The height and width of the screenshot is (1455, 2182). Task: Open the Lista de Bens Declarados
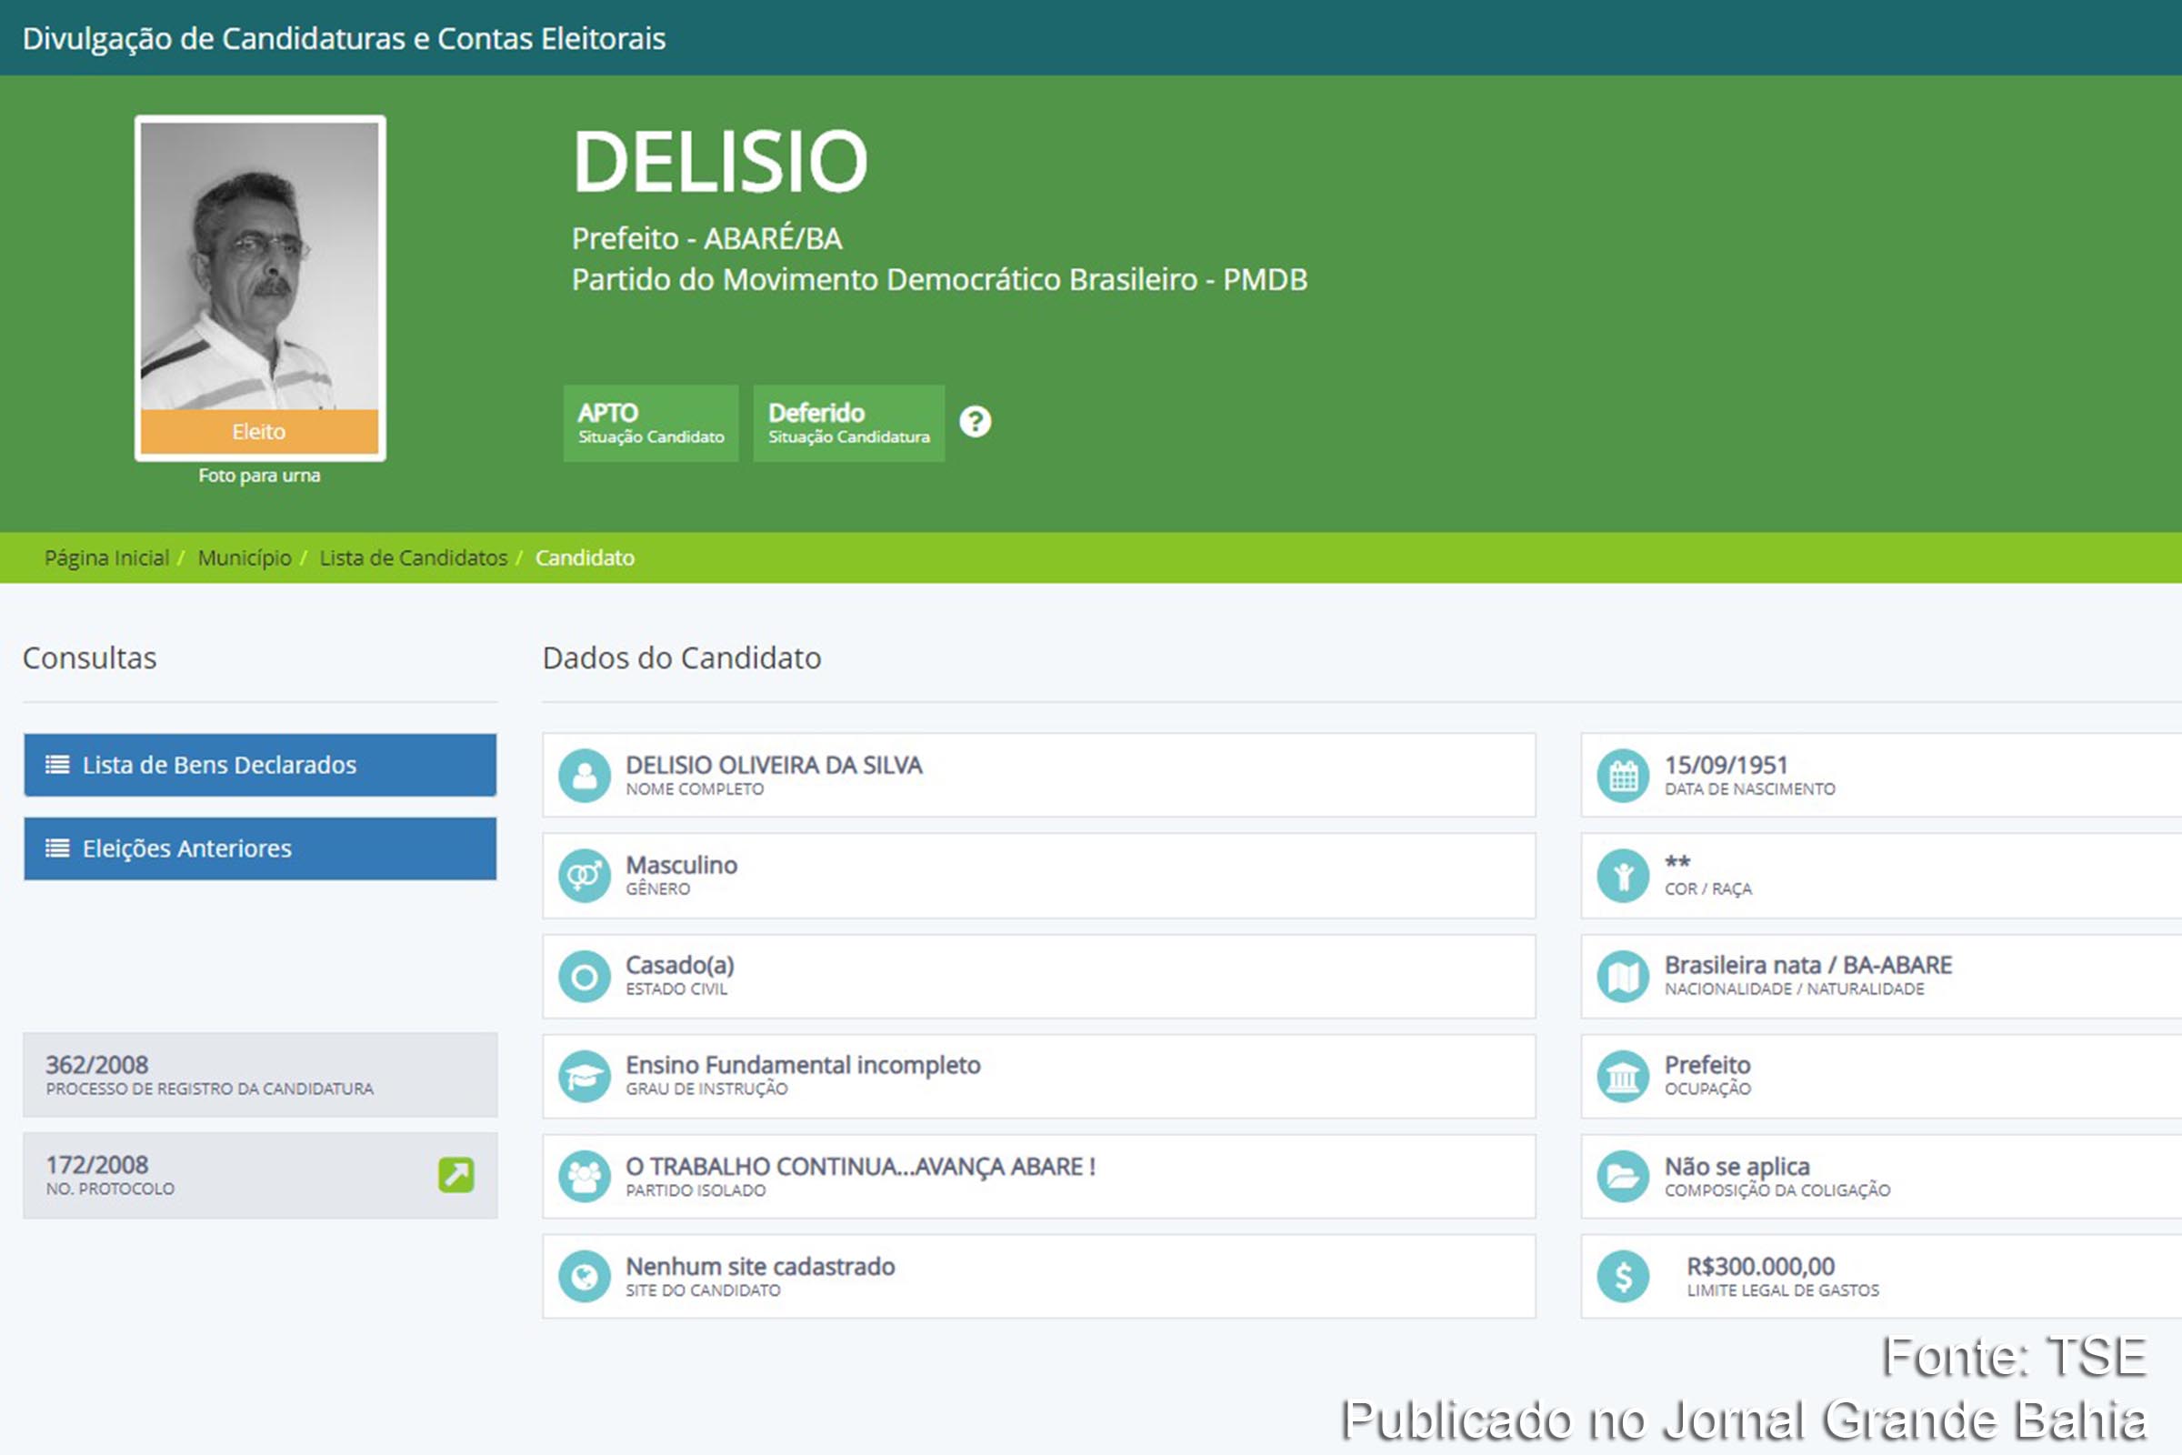coord(260,765)
